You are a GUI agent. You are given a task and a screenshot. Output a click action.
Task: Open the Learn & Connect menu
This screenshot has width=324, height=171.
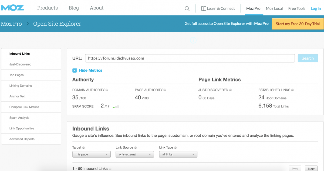(218, 9)
